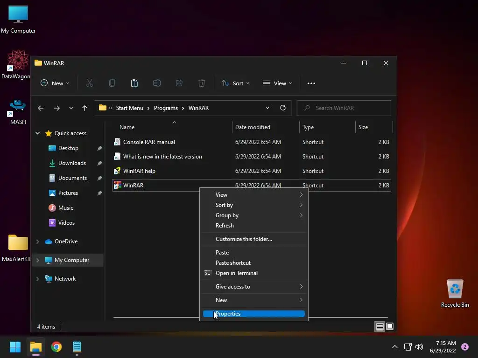Click the Cut scissors icon in toolbar

tap(89, 83)
